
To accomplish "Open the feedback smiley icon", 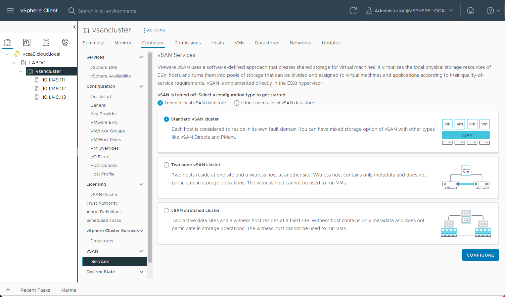I will tap(470, 10).
